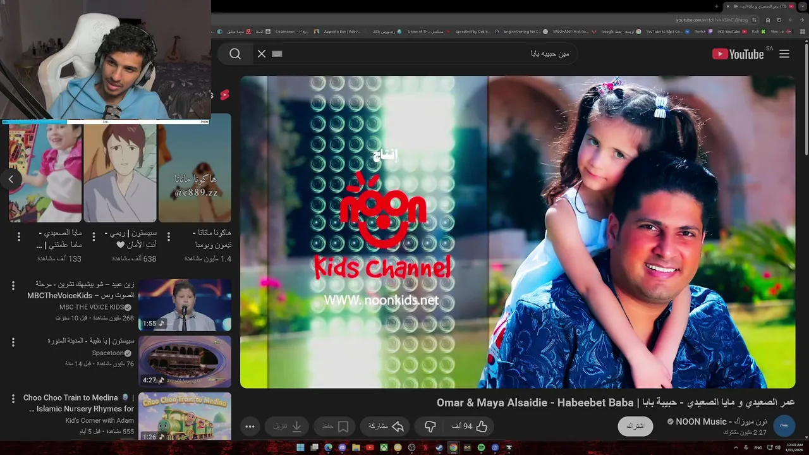Open the Appeal a Ban bookmark
This screenshot has width=809, height=455.
tap(344, 31)
